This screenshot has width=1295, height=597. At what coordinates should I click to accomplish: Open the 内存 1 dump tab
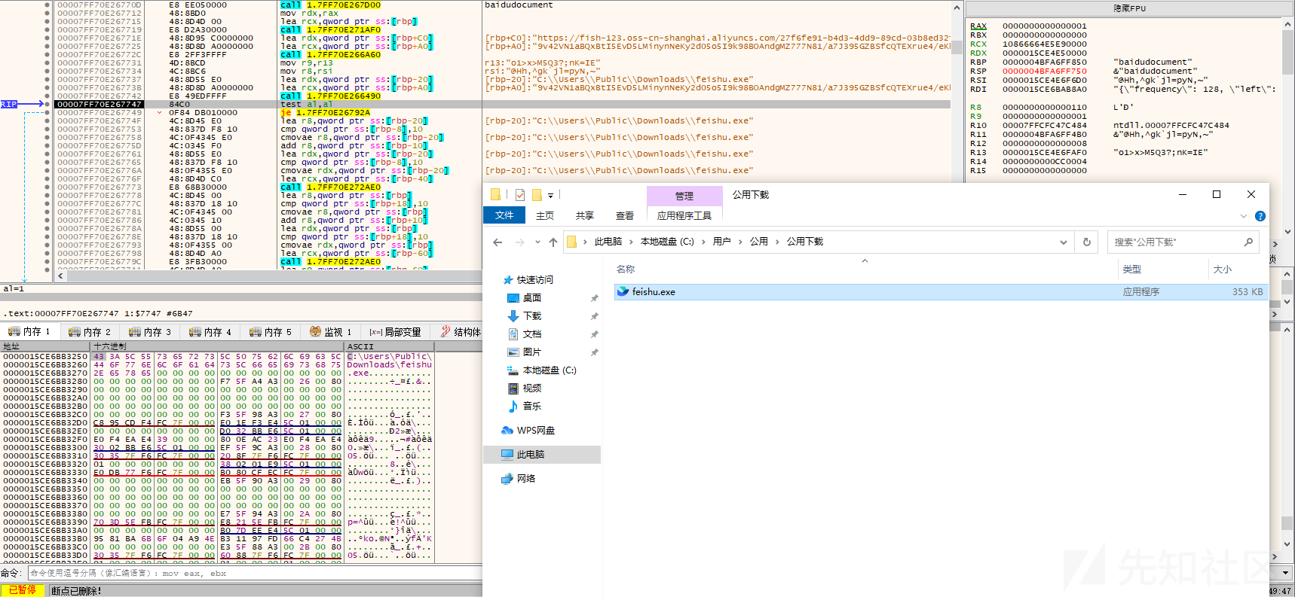click(29, 331)
